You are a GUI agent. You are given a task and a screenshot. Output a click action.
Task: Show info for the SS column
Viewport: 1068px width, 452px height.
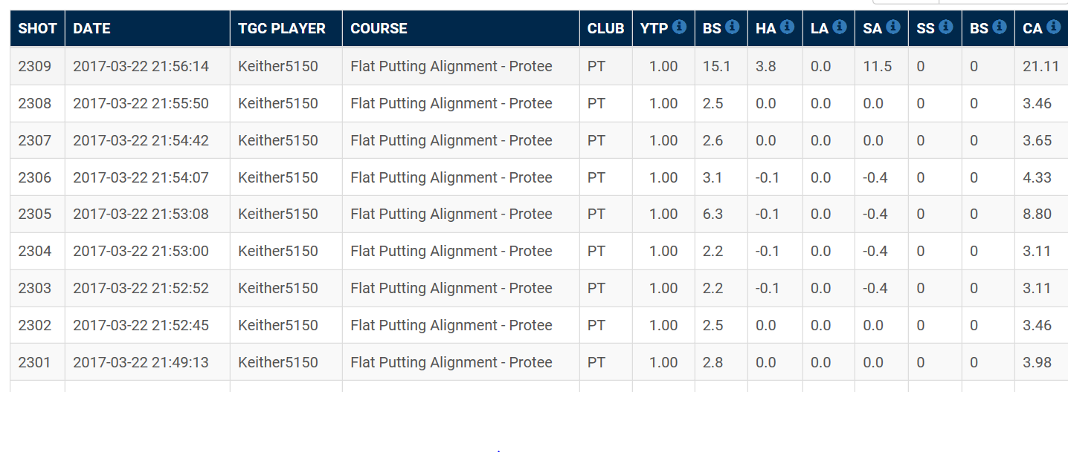[x=946, y=27]
